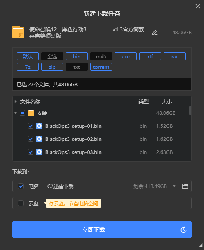Toggle the md5 file type filter
Screen dimensions: 204x250
[x=101, y=56]
